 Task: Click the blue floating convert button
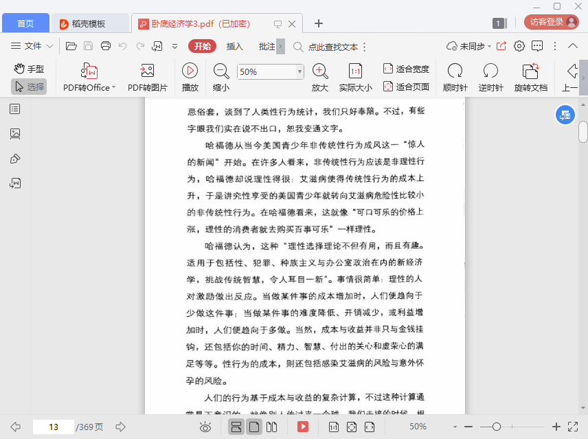click(x=565, y=115)
